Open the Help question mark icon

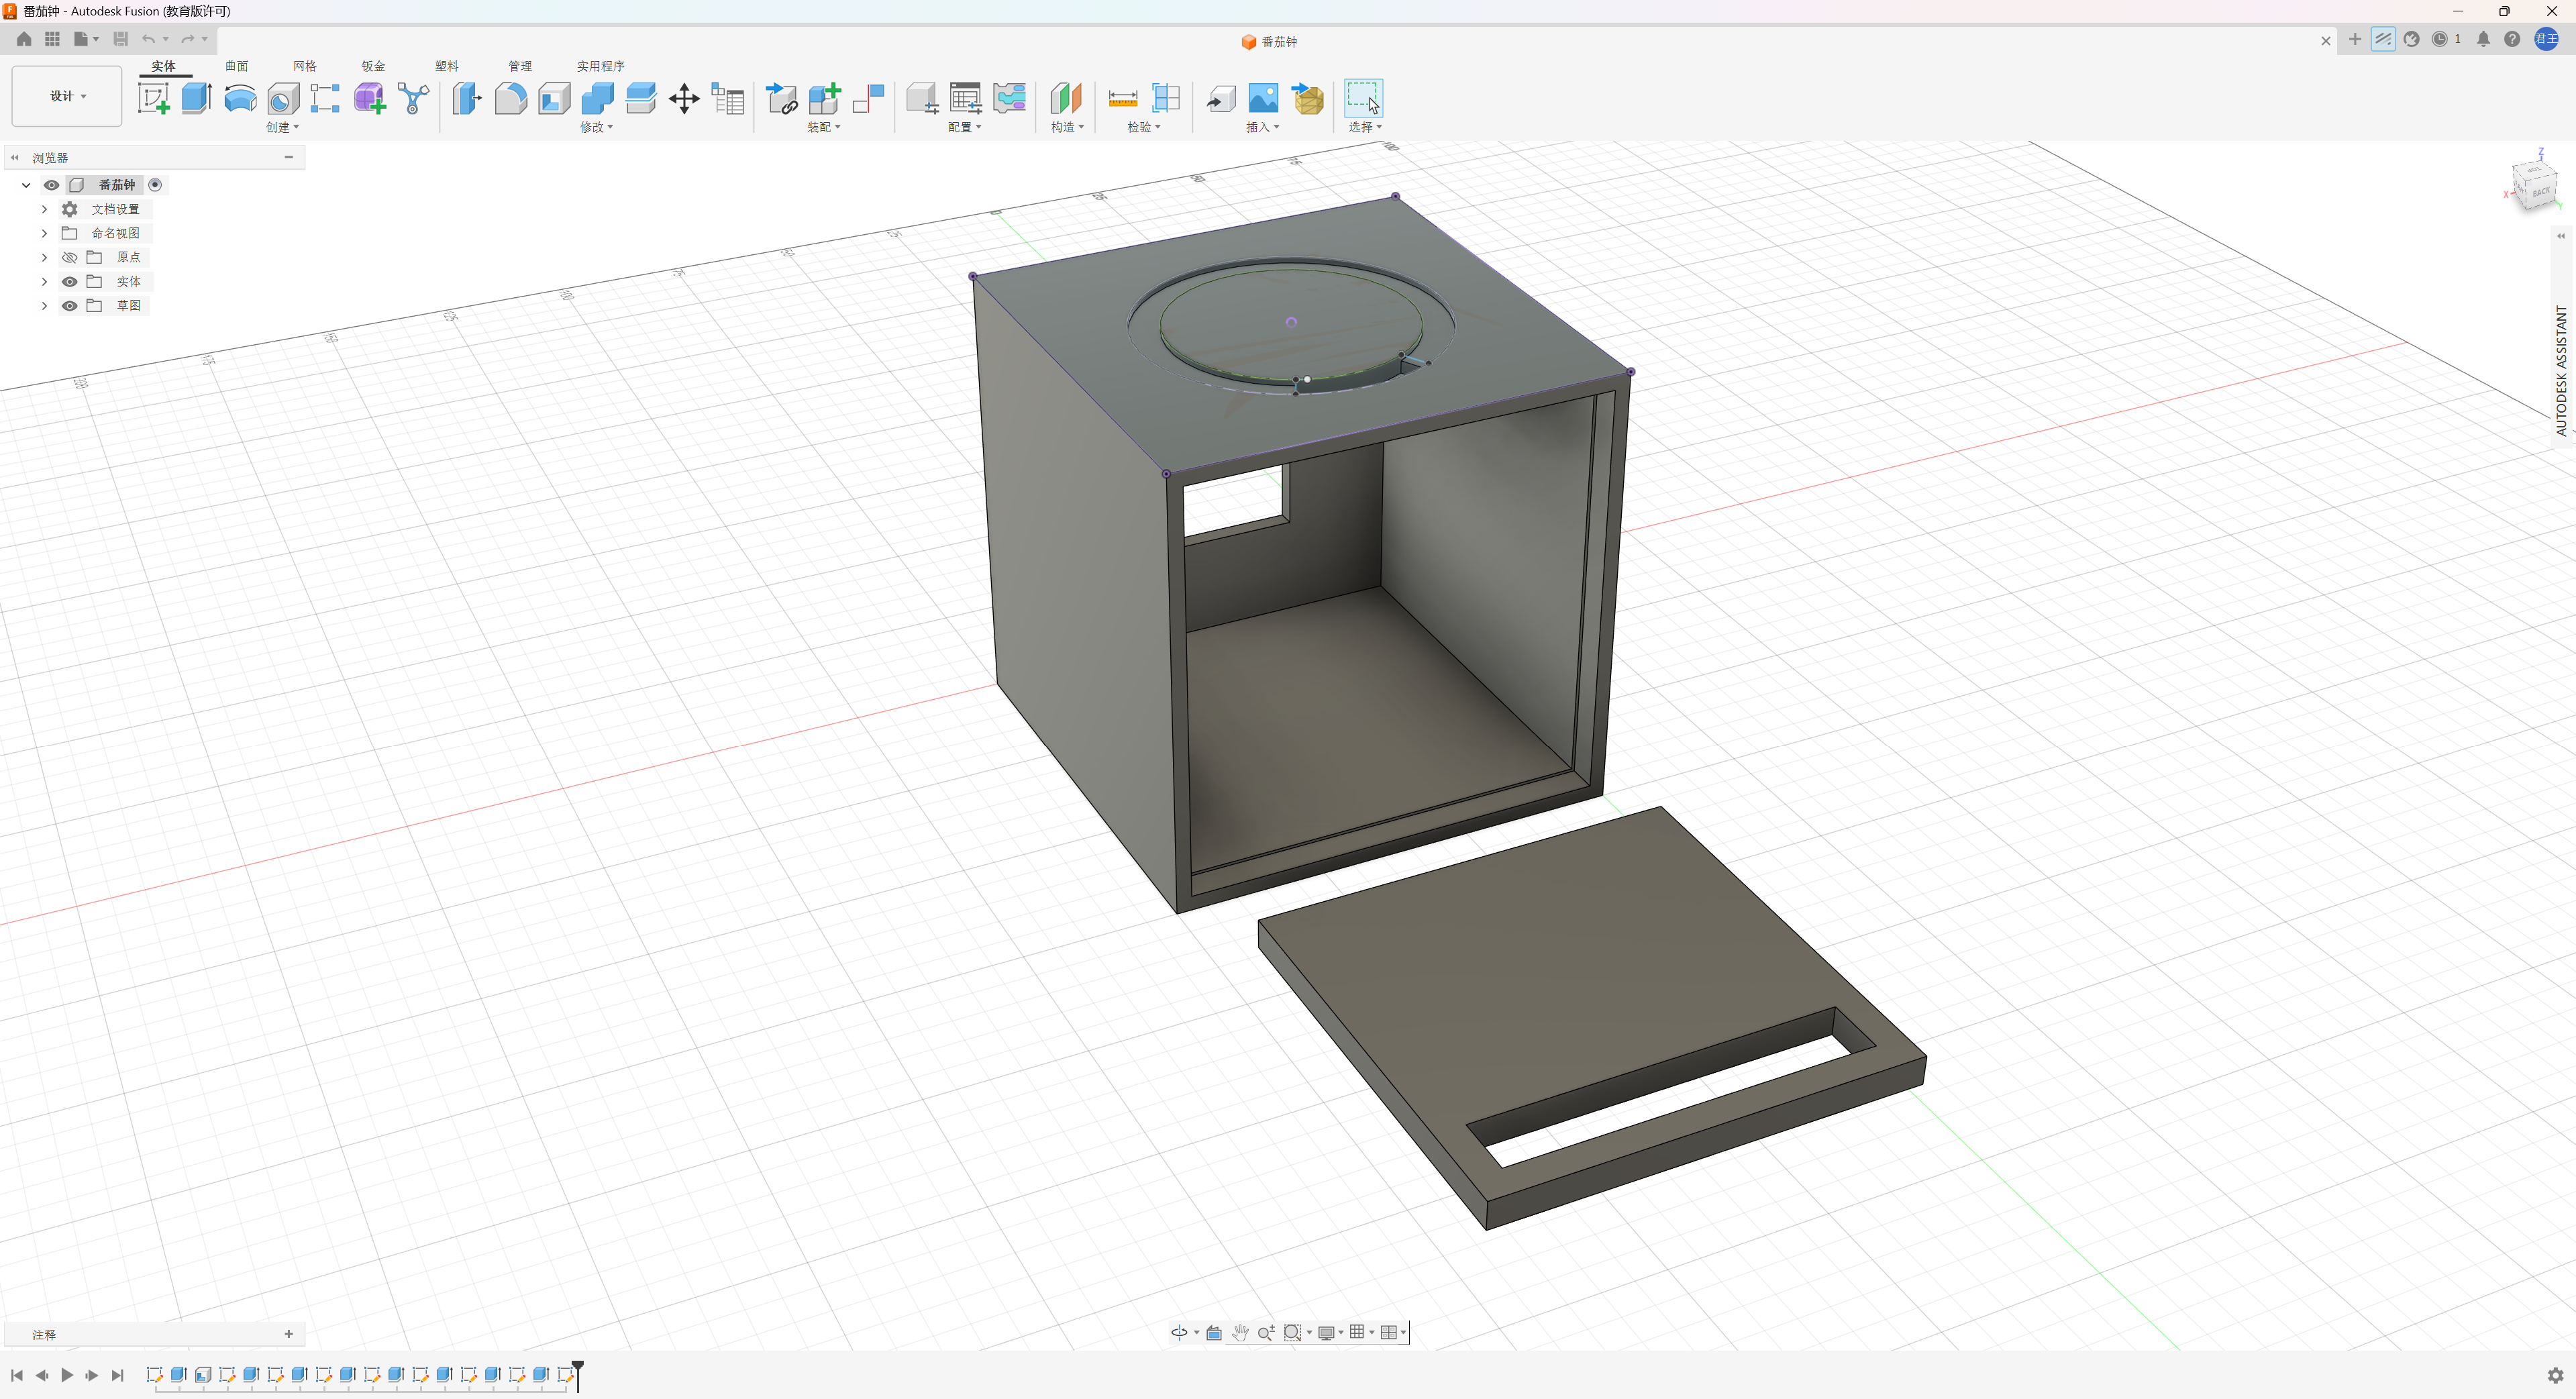click(2512, 39)
